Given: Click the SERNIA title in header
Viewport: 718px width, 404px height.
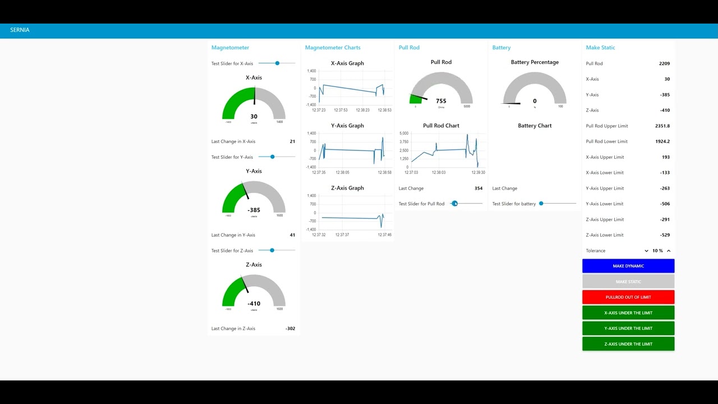Looking at the screenshot, I should [x=20, y=30].
